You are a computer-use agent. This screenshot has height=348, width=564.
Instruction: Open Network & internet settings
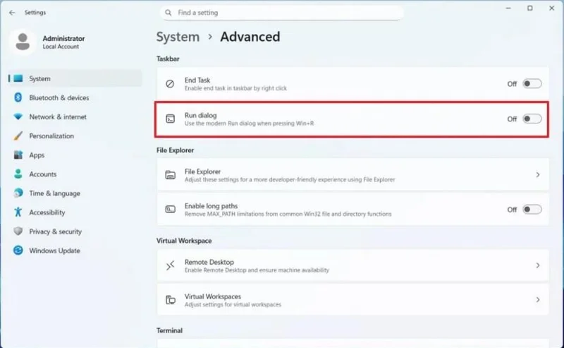point(75,116)
